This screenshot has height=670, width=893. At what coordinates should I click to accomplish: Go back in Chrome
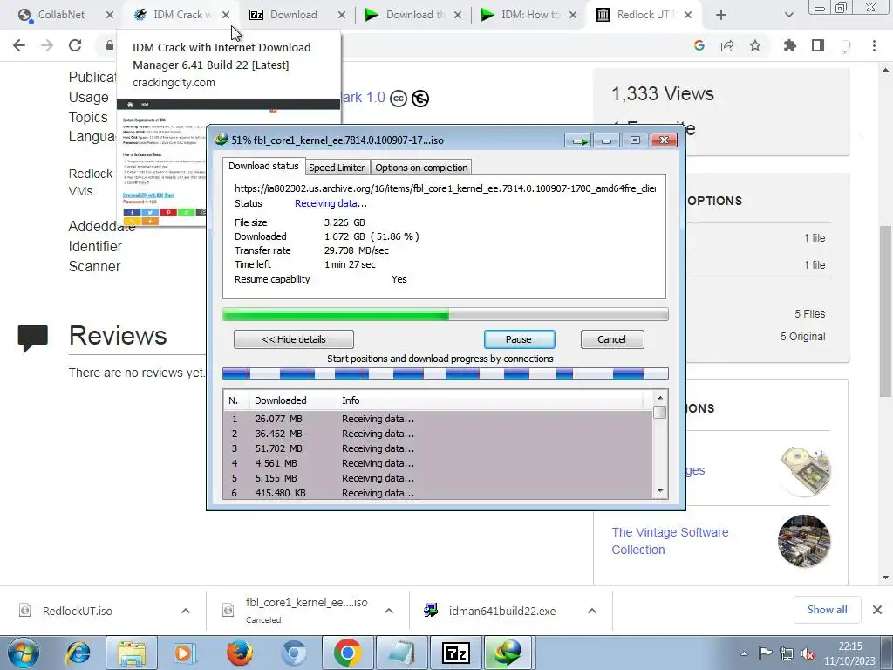pos(19,45)
